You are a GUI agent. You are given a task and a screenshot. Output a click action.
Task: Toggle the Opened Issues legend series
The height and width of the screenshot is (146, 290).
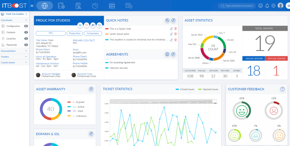208,90
